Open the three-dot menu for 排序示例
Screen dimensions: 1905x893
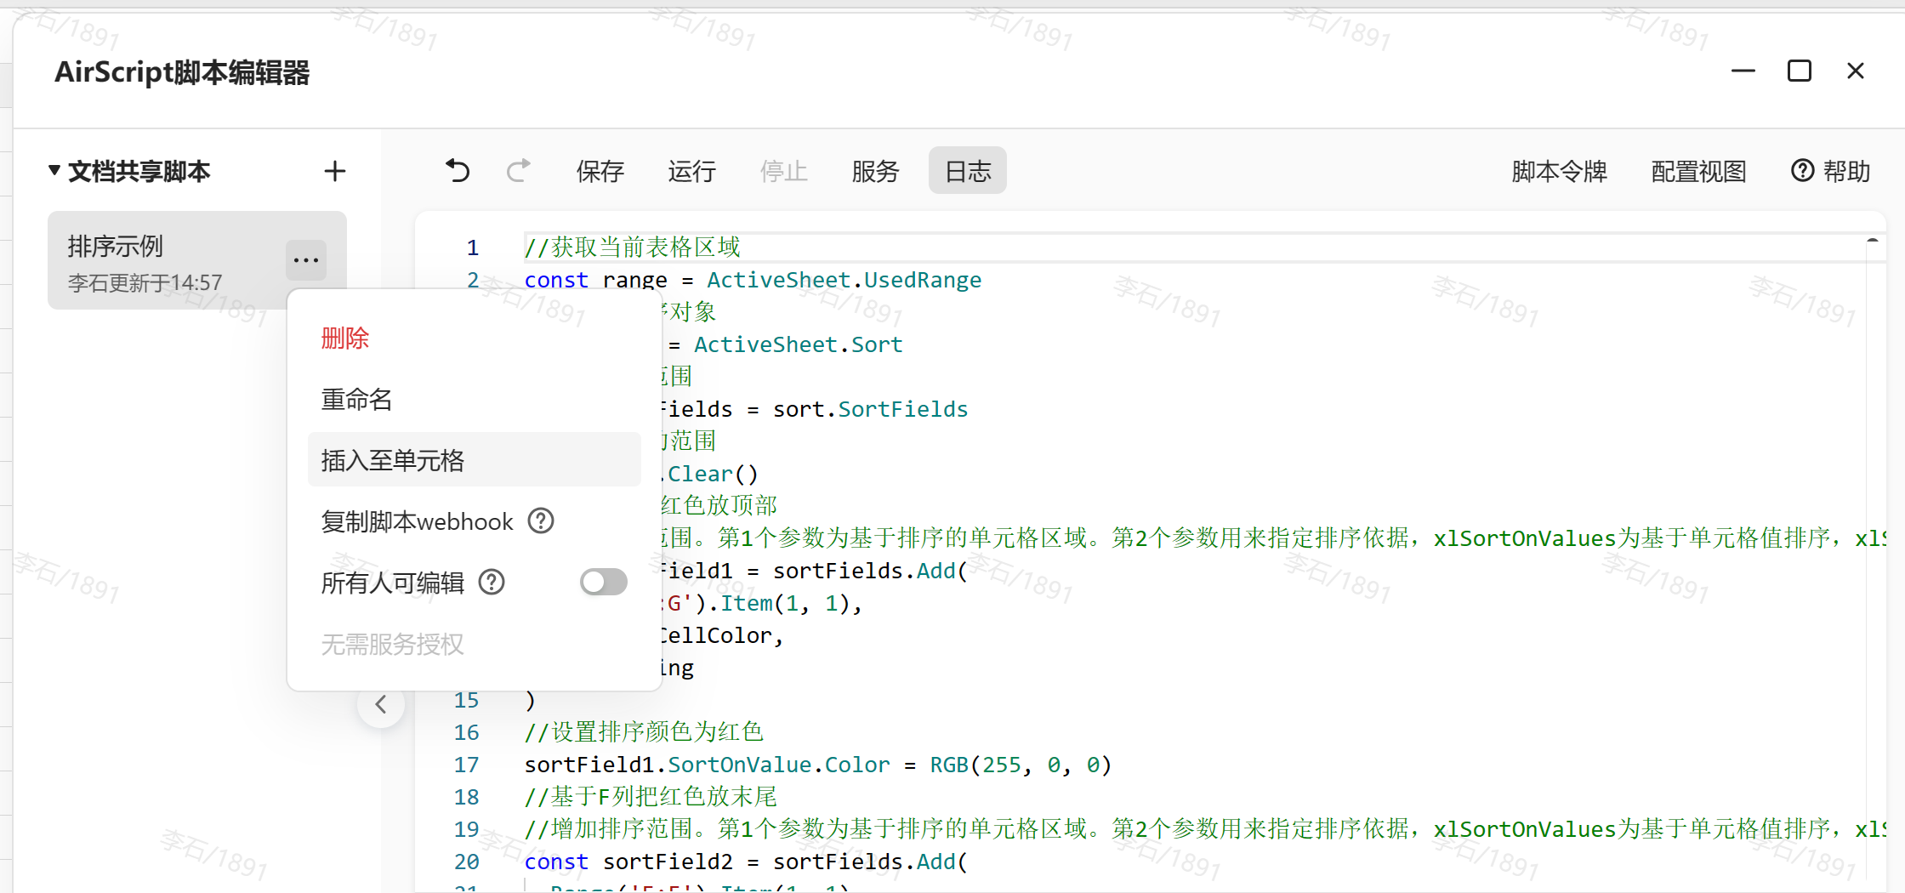(x=306, y=259)
